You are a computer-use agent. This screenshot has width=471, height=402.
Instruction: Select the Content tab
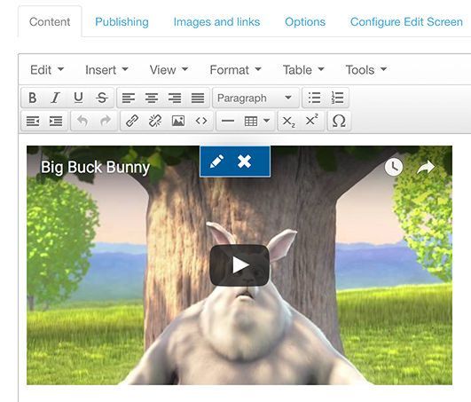[x=50, y=22]
